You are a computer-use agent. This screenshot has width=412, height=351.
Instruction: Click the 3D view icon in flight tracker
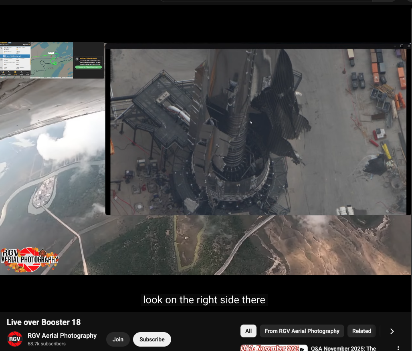click(x=3, y=73)
